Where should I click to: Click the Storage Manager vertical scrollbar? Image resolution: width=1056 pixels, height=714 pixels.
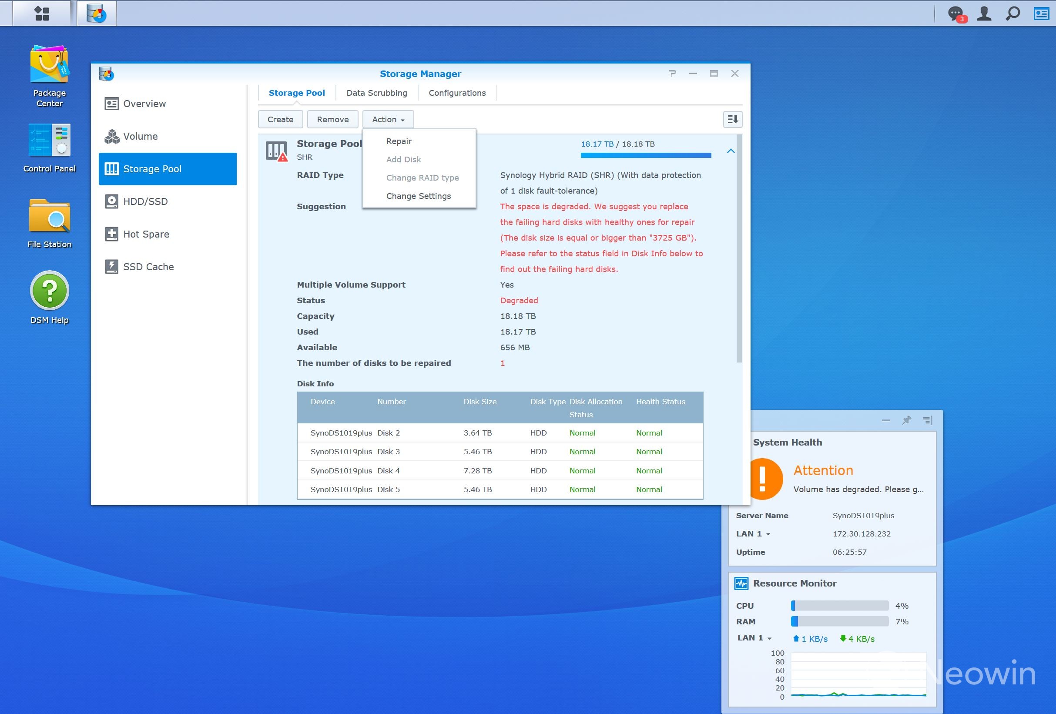tap(739, 248)
